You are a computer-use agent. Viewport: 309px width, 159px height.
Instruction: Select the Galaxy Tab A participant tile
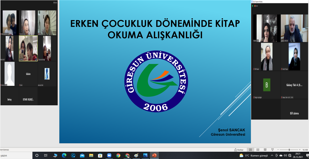[294, 85]
